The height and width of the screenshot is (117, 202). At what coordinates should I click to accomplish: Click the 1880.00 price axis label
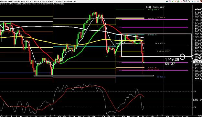[197, 20]
